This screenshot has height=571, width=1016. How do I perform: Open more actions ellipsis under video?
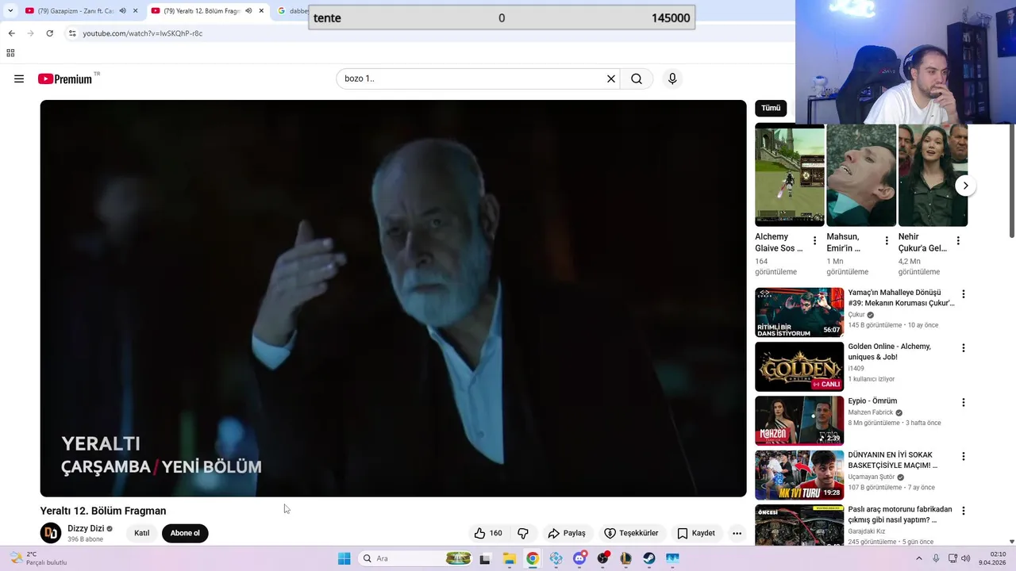pyautogui.click(x=737, y=533)
